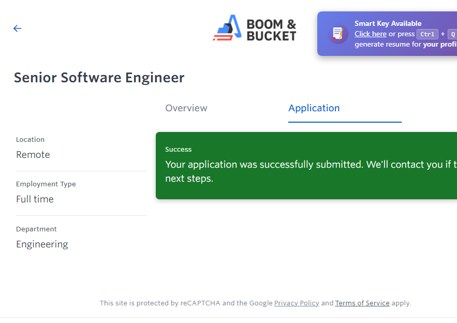Image resolution: width=457 pixels, height=323 pixels.
Task: Click the BOOM & BUCKET wordmark text
Action: pyautogui.click(x=271, y=30)
